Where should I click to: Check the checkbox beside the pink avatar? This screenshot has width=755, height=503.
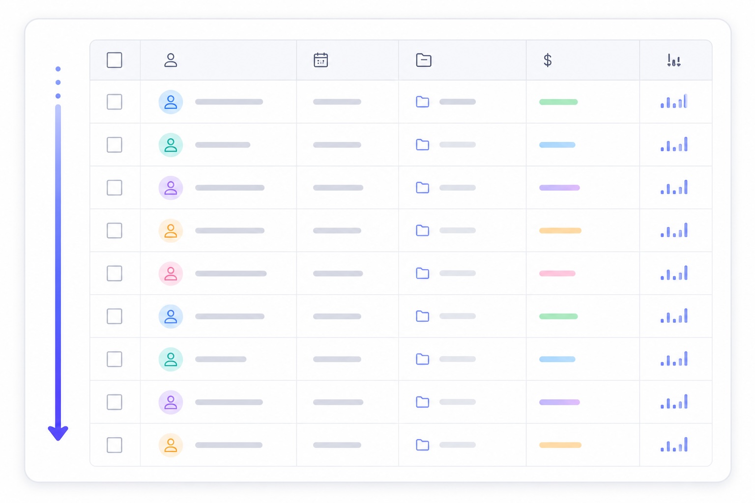pos(115,273)
